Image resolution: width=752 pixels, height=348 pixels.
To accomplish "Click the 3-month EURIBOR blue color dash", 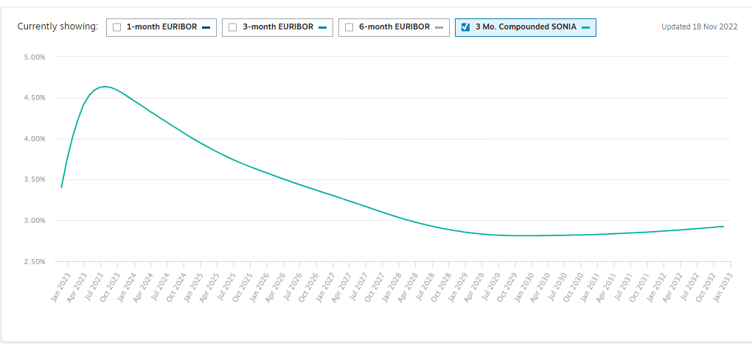I will click(x=322, y=27).
